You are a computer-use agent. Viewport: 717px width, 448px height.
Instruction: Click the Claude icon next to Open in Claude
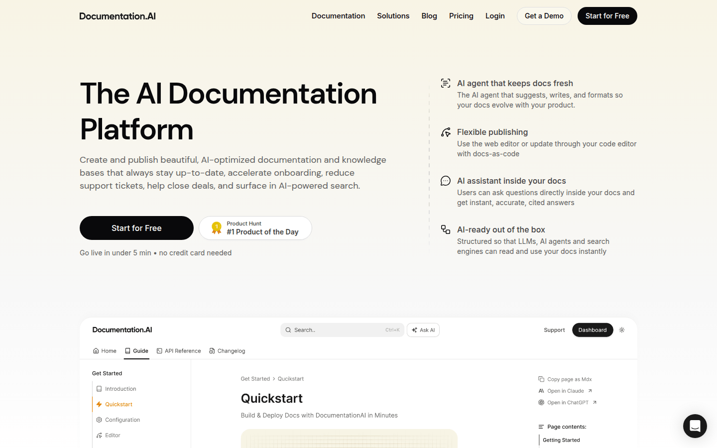pos(541,391)
